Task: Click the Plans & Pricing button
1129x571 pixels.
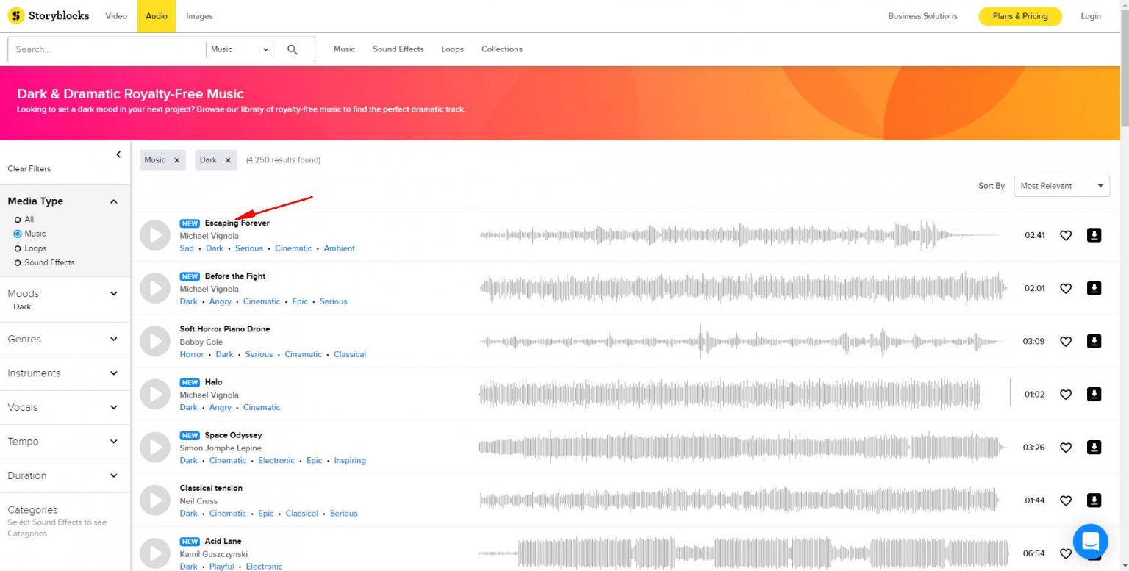Action: pyautogui.click(x=1019, y=15)
